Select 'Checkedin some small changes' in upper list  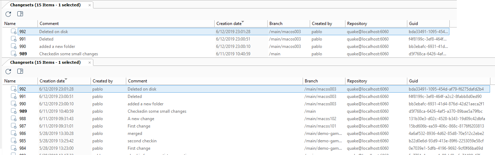click(x=69, y=54)
